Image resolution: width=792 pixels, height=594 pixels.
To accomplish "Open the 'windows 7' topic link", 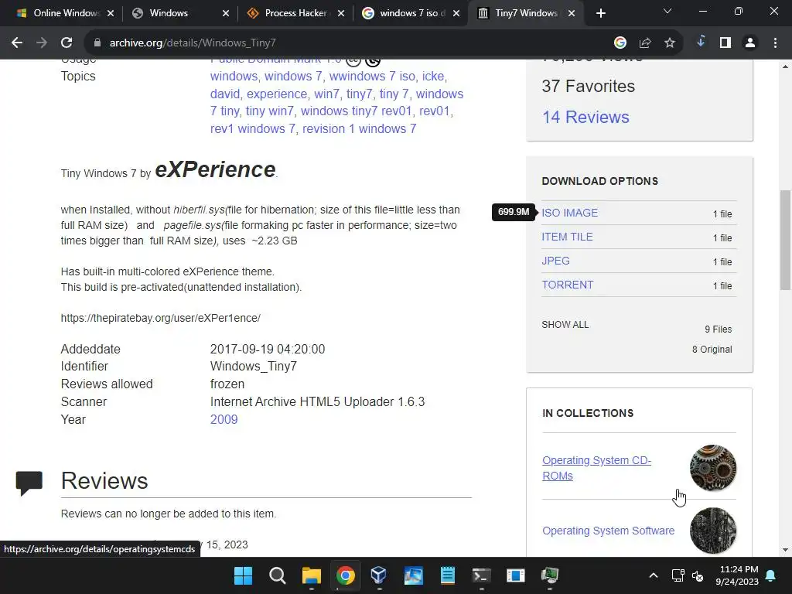I will [x=293, y=77].
